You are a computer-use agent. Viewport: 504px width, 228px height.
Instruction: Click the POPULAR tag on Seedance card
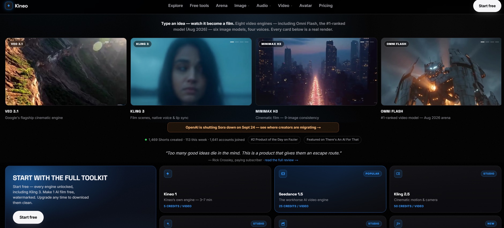tap(372, 174)
